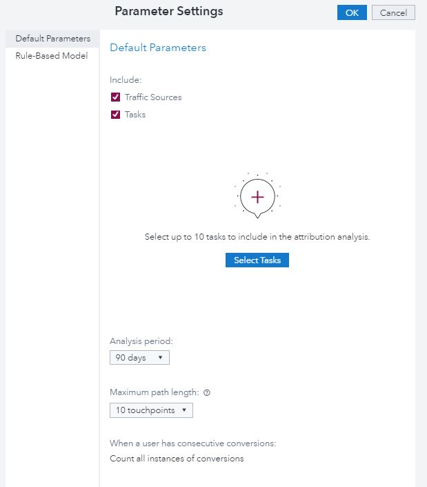Uncheck the Traffic Sources checkbox
This screenshot has width=427, height=487.
(116, 97)
